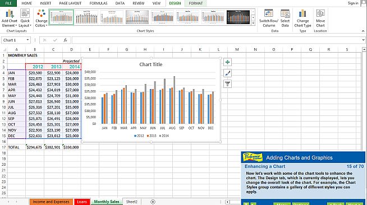This screenshot has height=205, width=367.
Task: Switch to the REVIEW ribbon tab
Action: click(x=139, y=3)
